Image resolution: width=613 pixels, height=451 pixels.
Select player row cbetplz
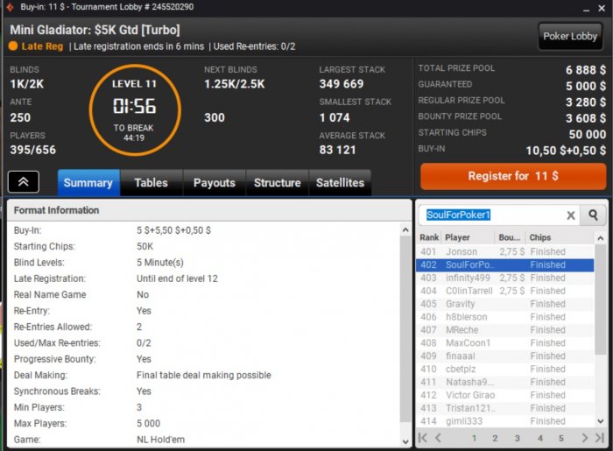pos(505,369)
